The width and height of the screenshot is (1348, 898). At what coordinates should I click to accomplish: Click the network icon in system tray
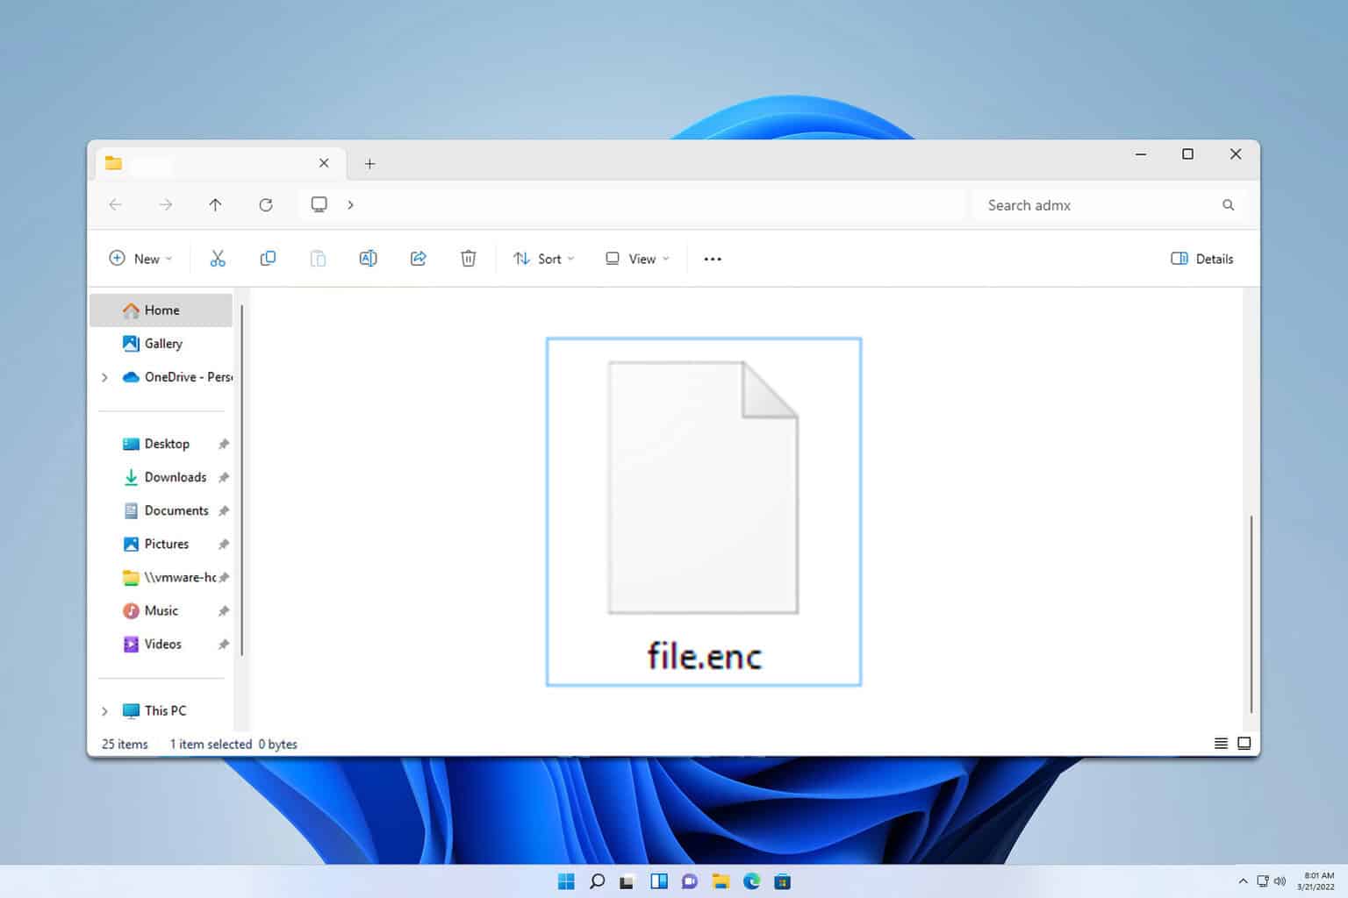pyautogui.click(x=1263, y=881)
